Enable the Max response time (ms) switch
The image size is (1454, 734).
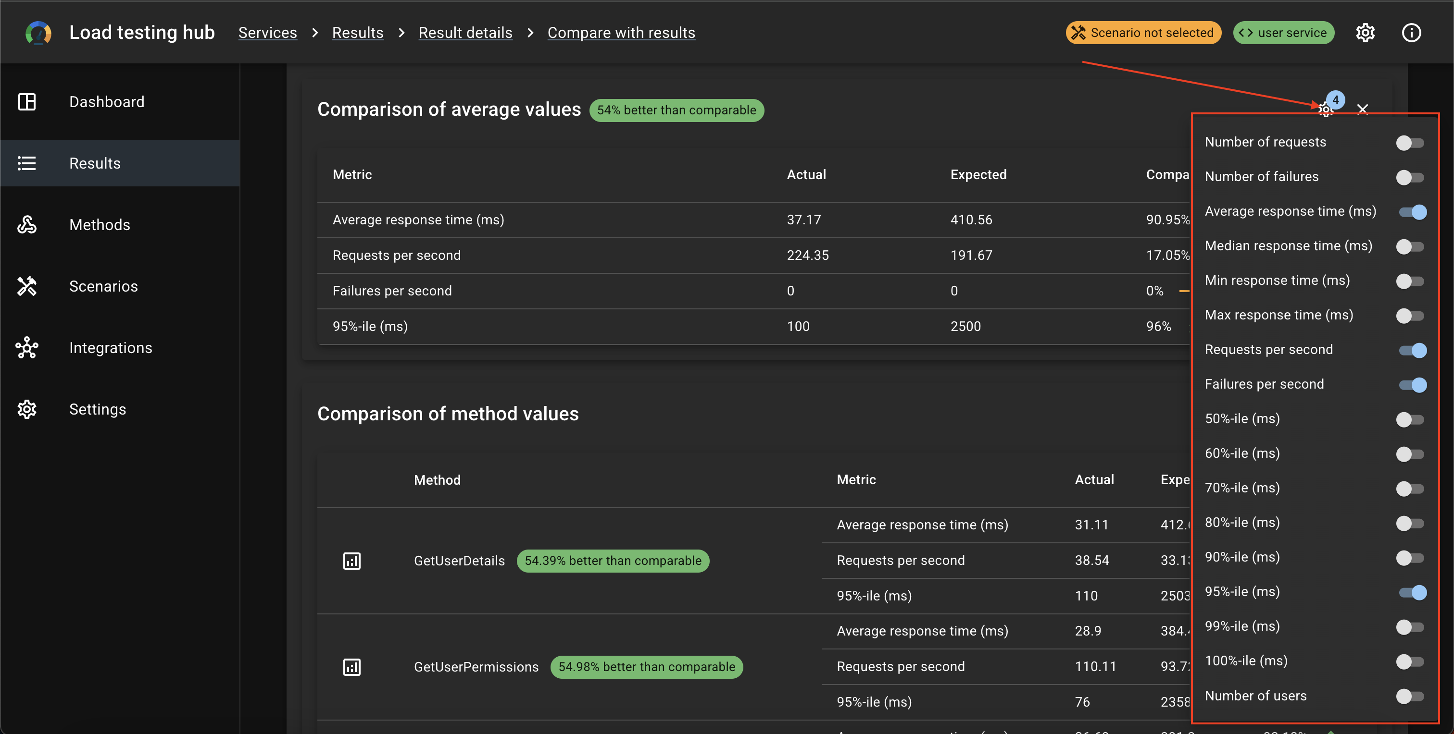pos(1410,316)
